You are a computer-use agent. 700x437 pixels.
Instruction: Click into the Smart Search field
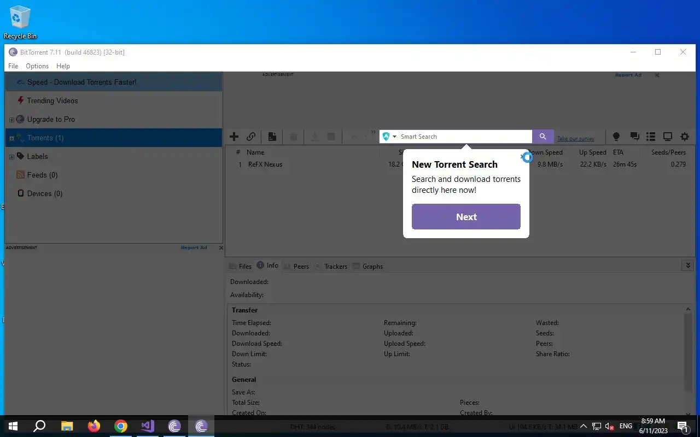coord(465,137)
